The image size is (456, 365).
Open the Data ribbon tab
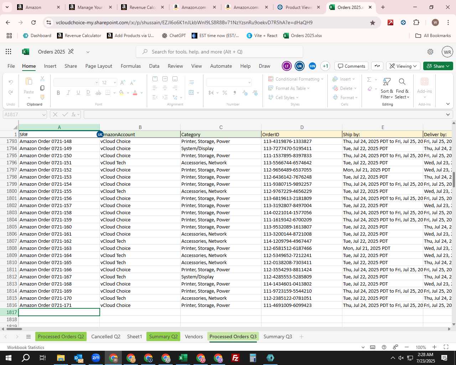pyautogui.click(x=154, y=66)
